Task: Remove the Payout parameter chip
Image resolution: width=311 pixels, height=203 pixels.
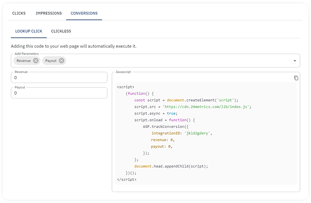Action: [x=62, y=61]
